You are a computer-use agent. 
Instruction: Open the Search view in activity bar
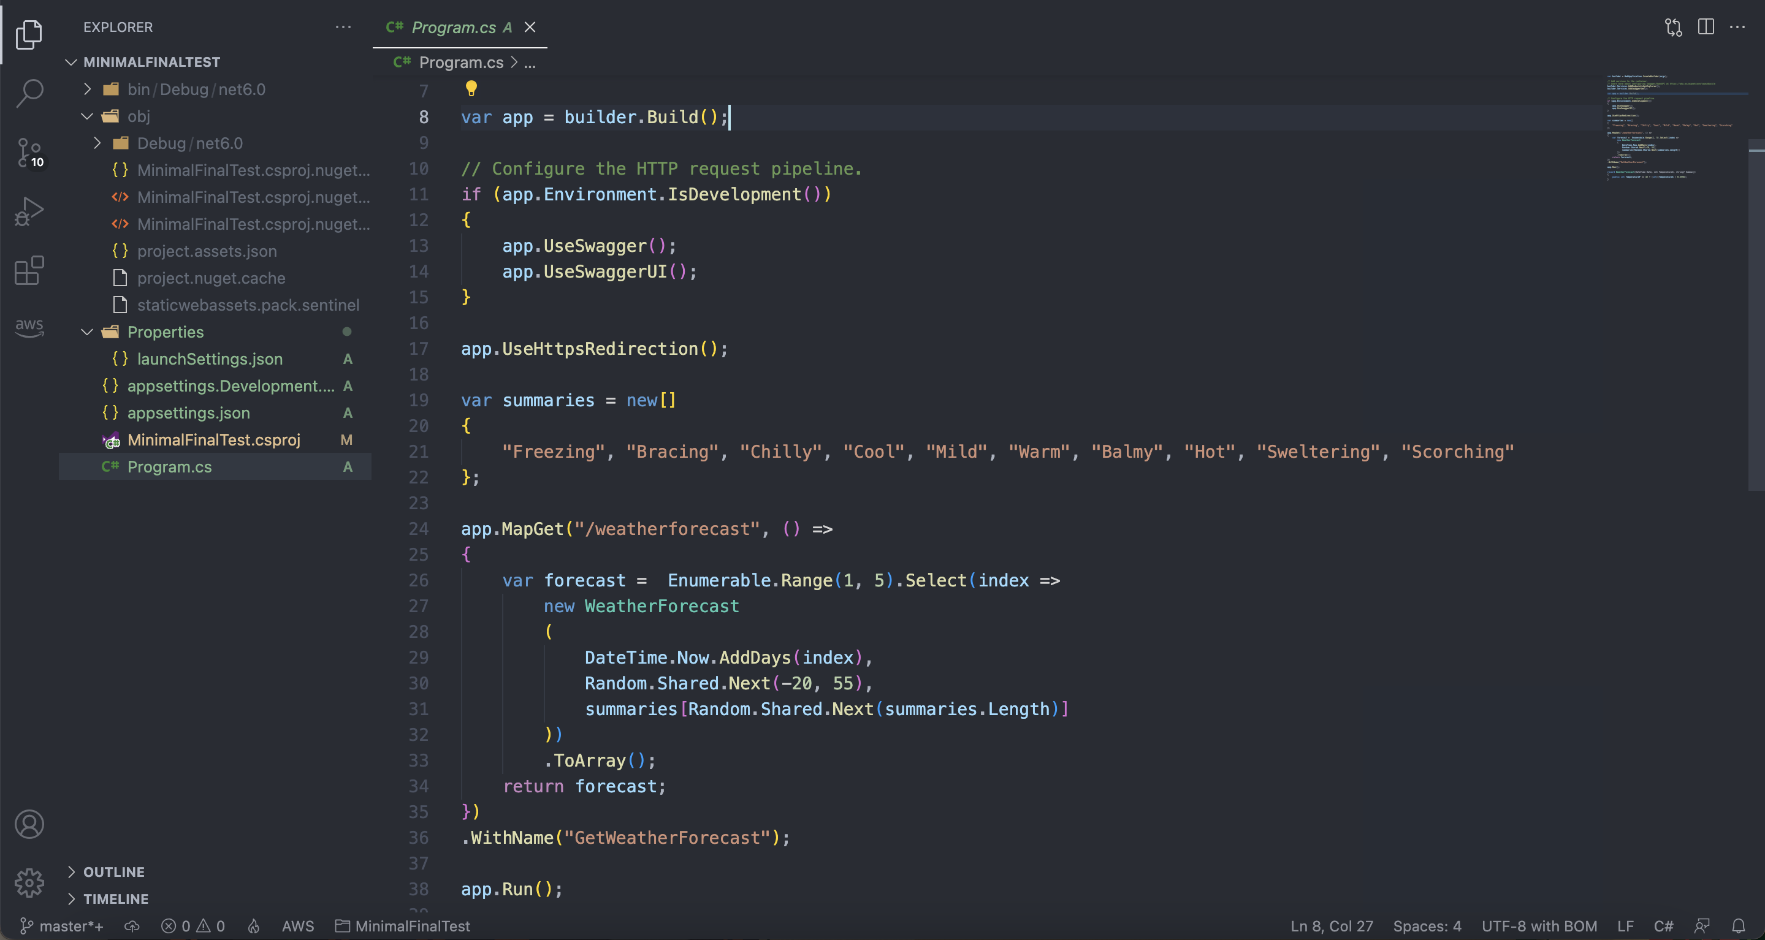[x=29, y=93]
